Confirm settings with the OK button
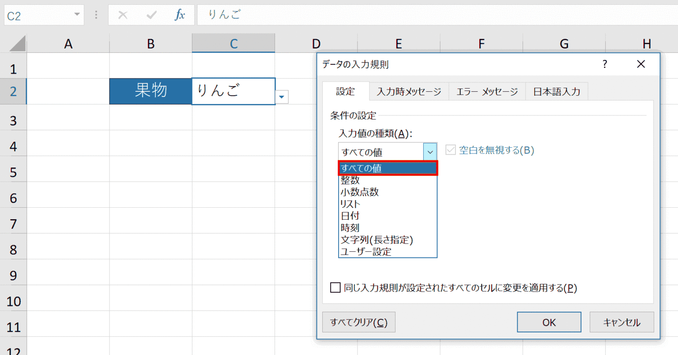 (549, 322)
